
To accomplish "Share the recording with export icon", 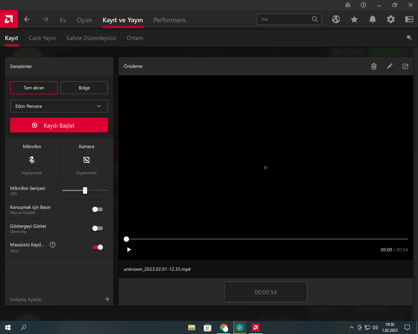I will (x=406, y=66).
